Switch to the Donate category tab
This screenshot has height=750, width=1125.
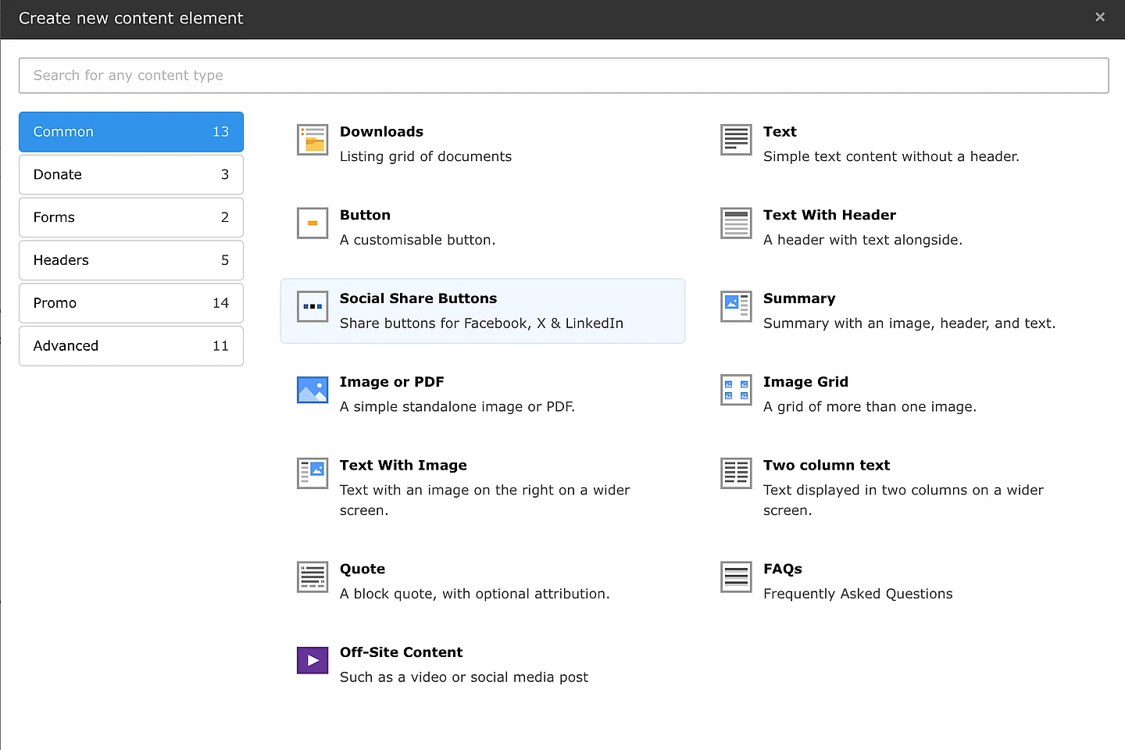tap(131, 175)
